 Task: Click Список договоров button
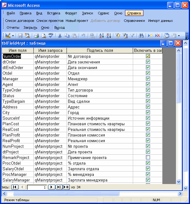tap(19, 21)
